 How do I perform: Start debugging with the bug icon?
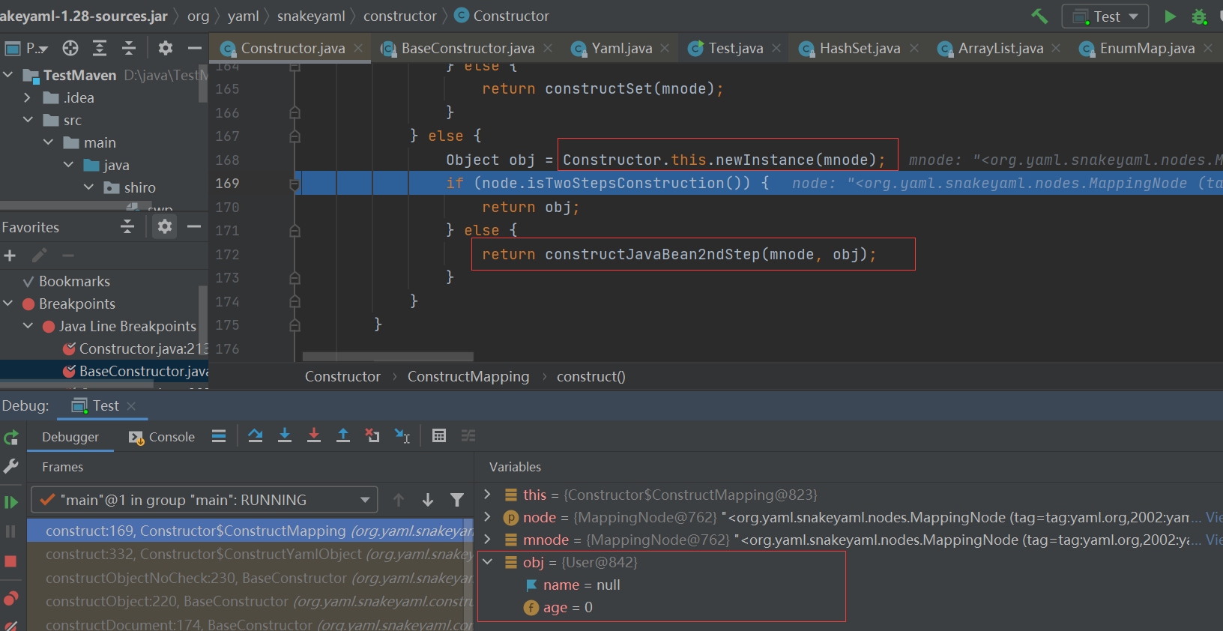1200,16
